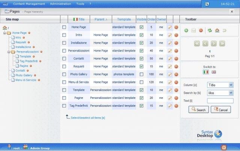Open the Tools menu

pos(80,4)
